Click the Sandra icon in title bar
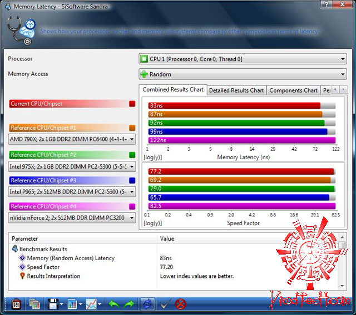This screenshot has width=356, height=315. click(8, 7)
